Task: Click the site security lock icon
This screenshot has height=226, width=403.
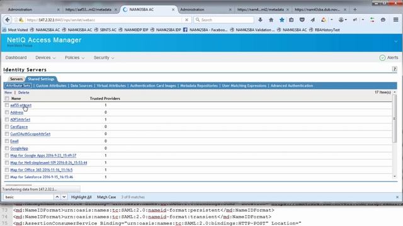Action: (x=21, y=19)
